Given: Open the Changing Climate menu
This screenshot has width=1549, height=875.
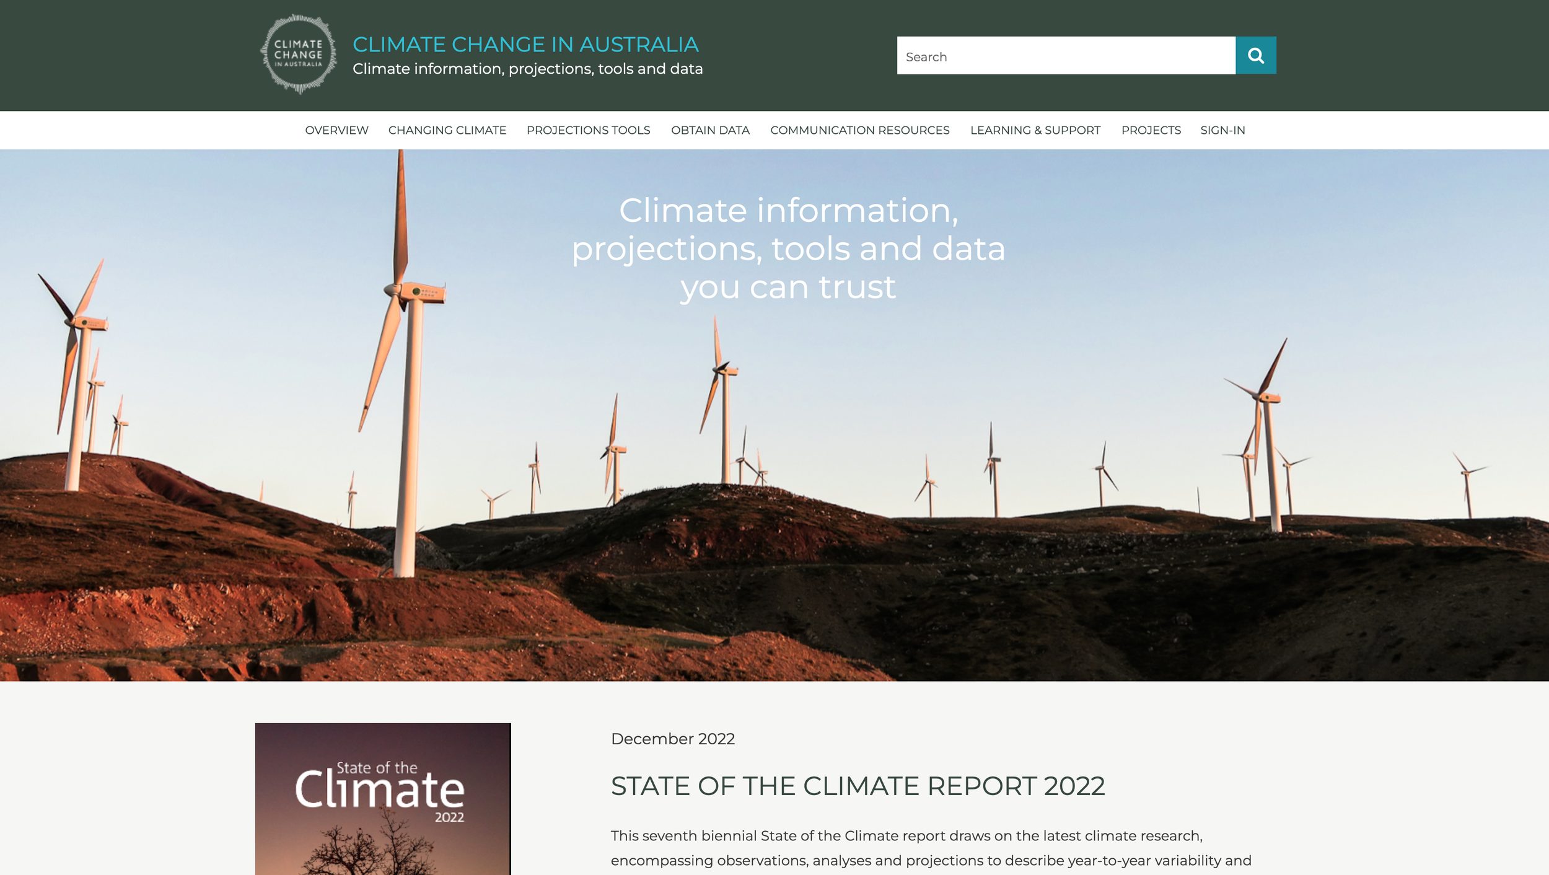Looking at the screenshot, I should [x=447, y=130].
